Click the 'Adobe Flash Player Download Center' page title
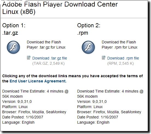Image resolution: width=151 pixels, height=134 pixels. click(60, 4)
